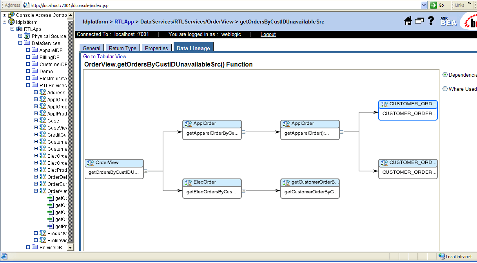Click the Console Access Control tree icon

(x=11, y=15)
